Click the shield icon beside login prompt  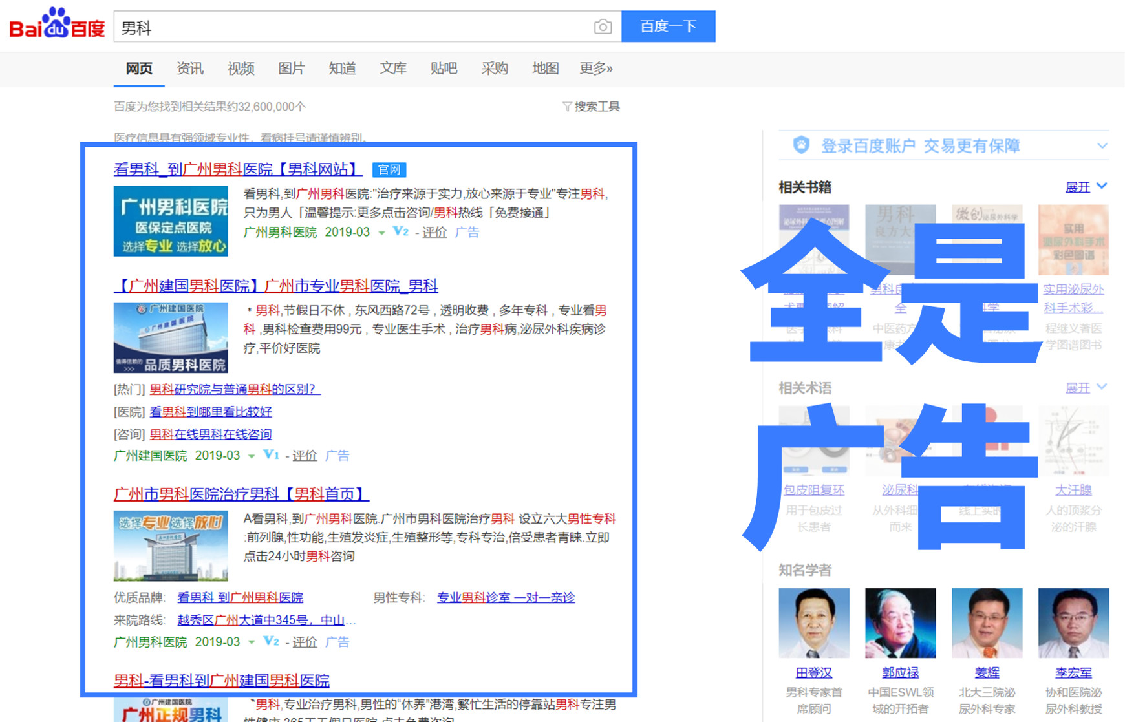(x=801, y=145)
